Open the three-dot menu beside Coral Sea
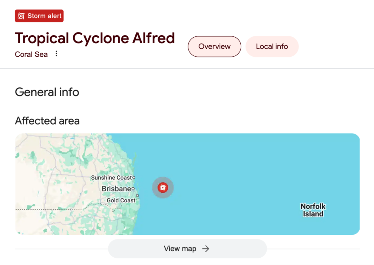 [x=56, y=54]
